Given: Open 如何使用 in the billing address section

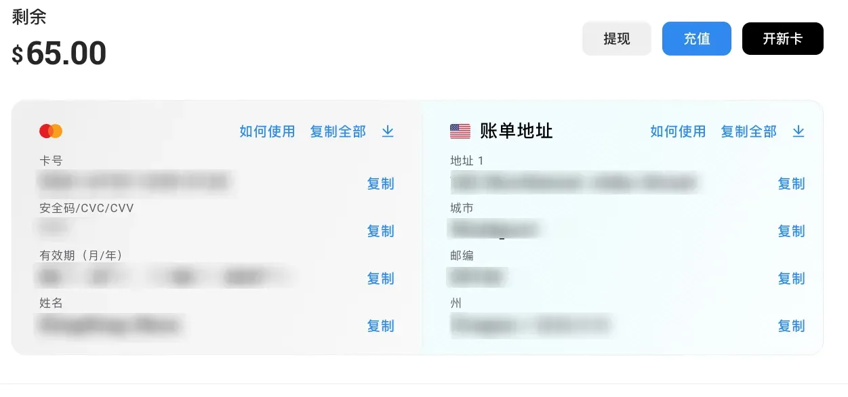Looking at the screenshot, I should tap(677, 131).
